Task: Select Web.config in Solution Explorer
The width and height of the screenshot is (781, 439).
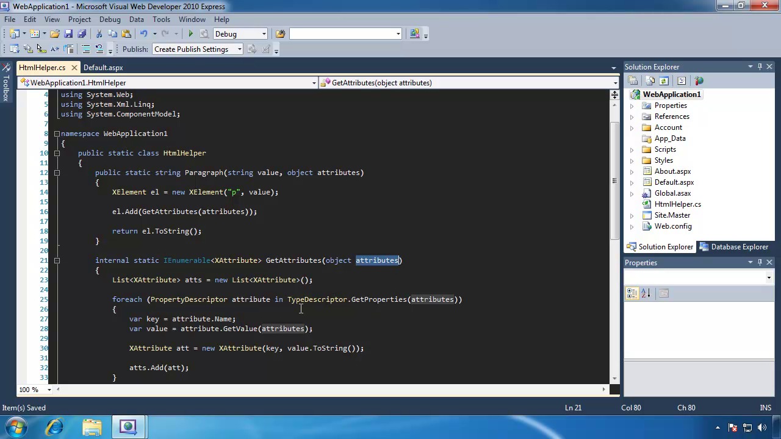Action: pos(673,226)
